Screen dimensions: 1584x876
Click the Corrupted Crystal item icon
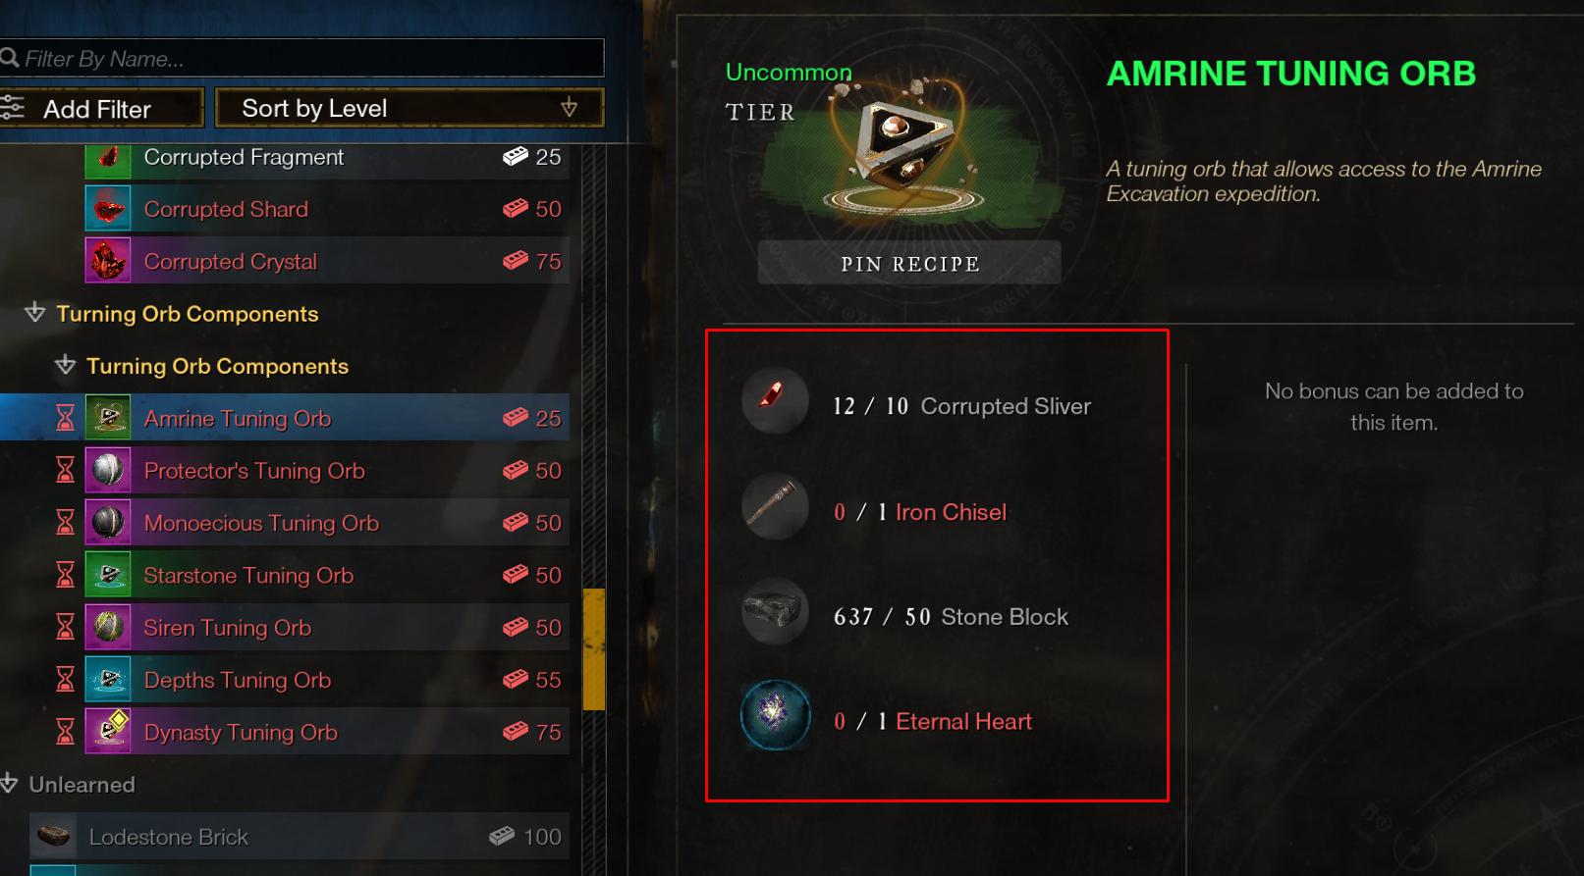point(108,261)
